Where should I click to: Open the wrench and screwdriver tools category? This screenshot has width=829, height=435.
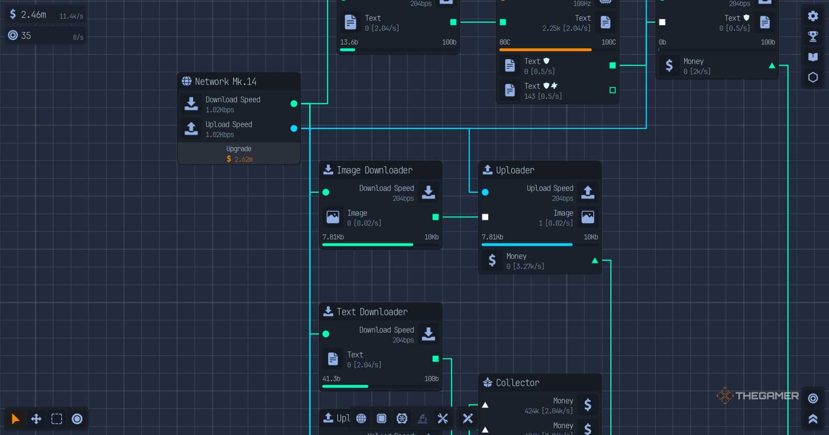[443, 418]
